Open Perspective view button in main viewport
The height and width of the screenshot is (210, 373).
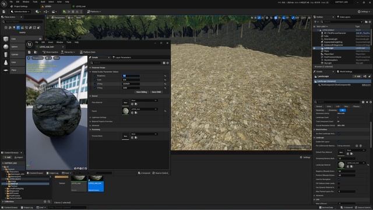pos(58,17)
